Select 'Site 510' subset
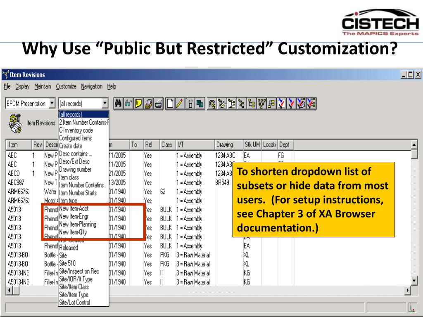Viewport: 423px width, 317px height. pos(83,263)
